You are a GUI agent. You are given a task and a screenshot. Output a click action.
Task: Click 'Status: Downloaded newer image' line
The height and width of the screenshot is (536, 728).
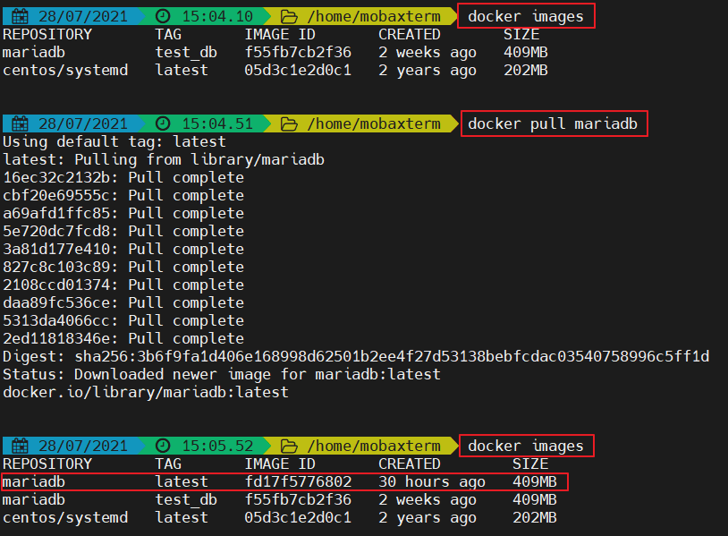click(222, 374)
